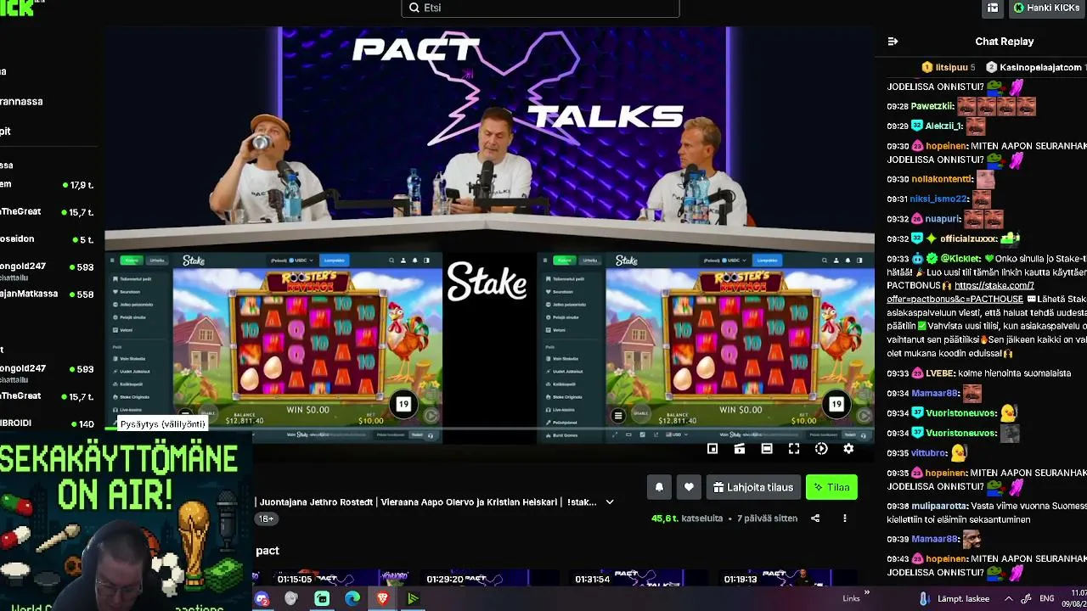Click the Etsi search field
The height and width of the screenshot is (611, 1087).
click(x=540, y=8)
